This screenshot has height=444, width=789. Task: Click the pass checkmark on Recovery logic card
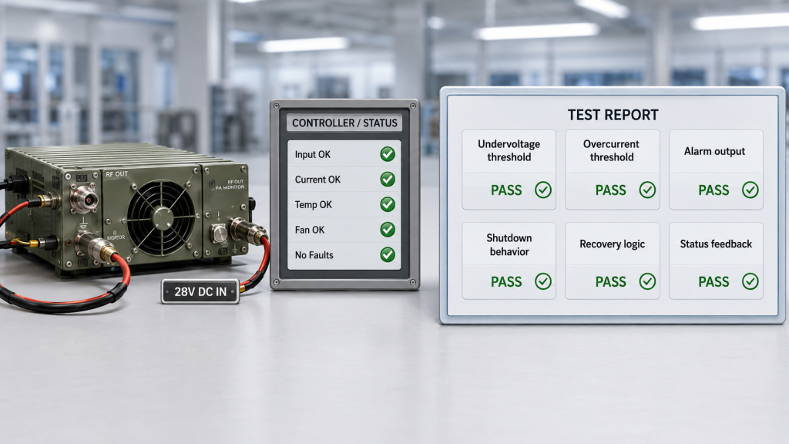[647, 281]
